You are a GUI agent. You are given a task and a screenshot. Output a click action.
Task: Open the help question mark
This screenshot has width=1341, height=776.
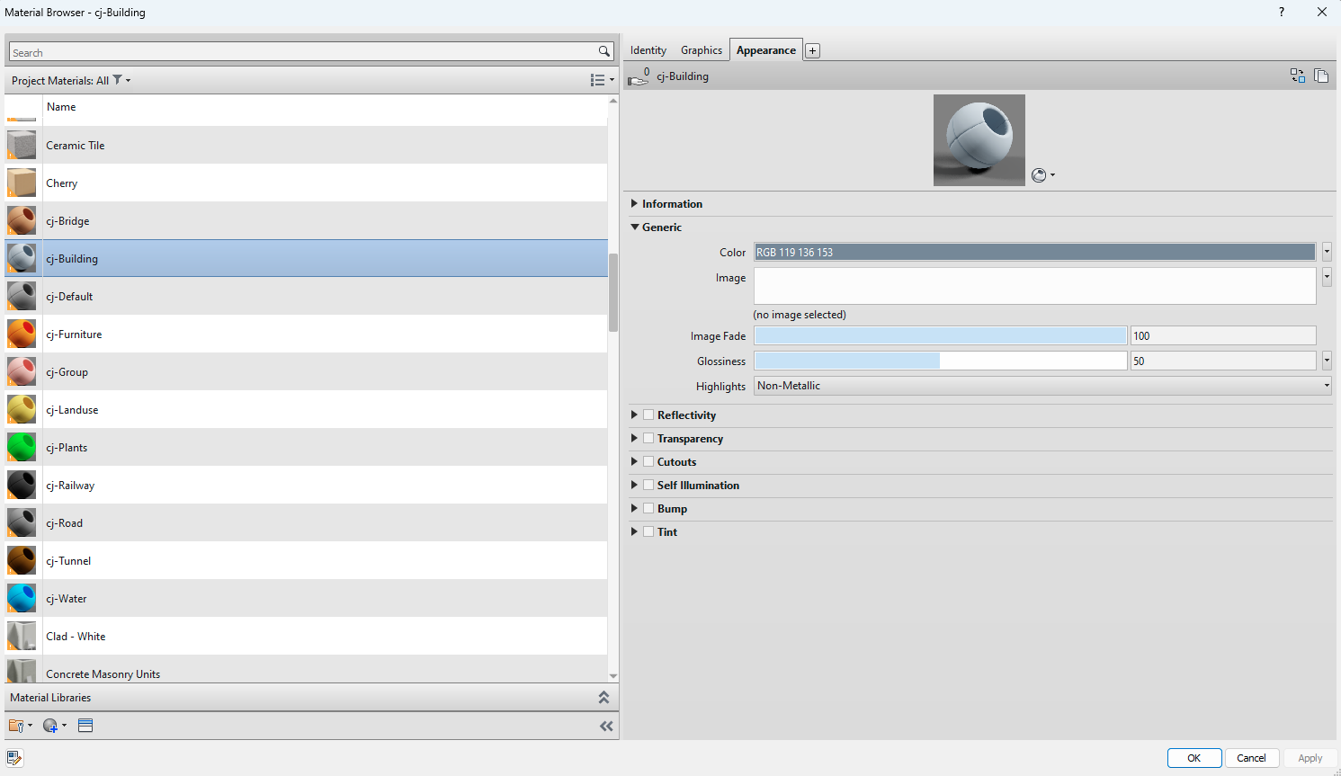coord(1282,12)
